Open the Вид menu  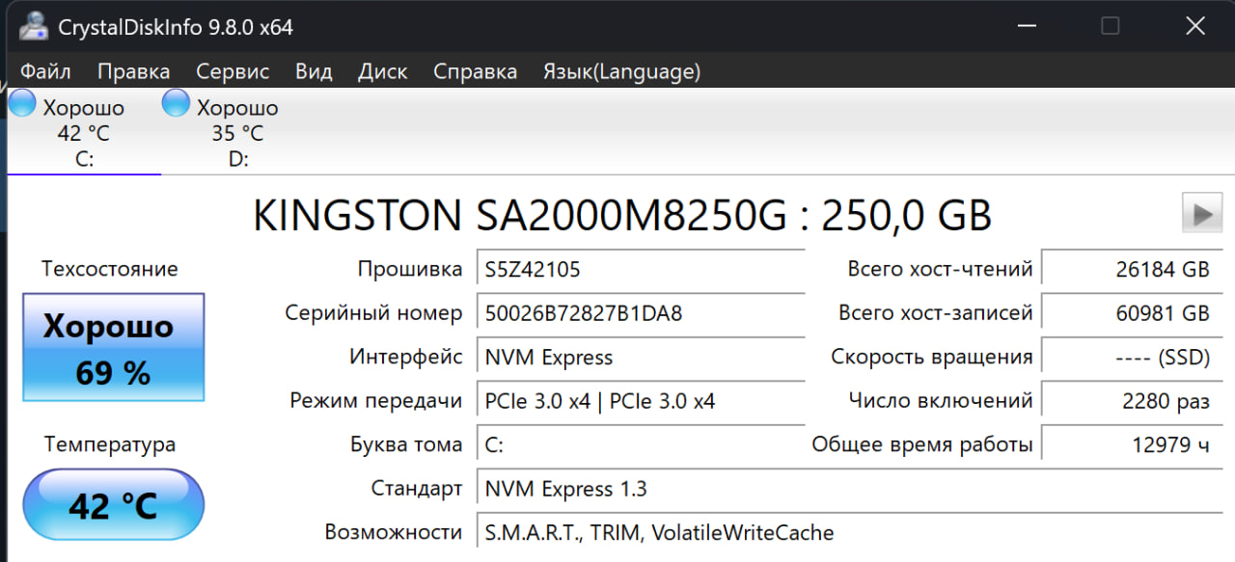[x=314, y=71]
